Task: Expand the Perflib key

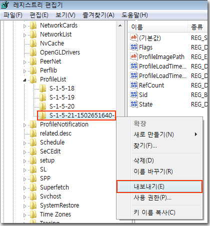Action: click(x=24, y=71)
